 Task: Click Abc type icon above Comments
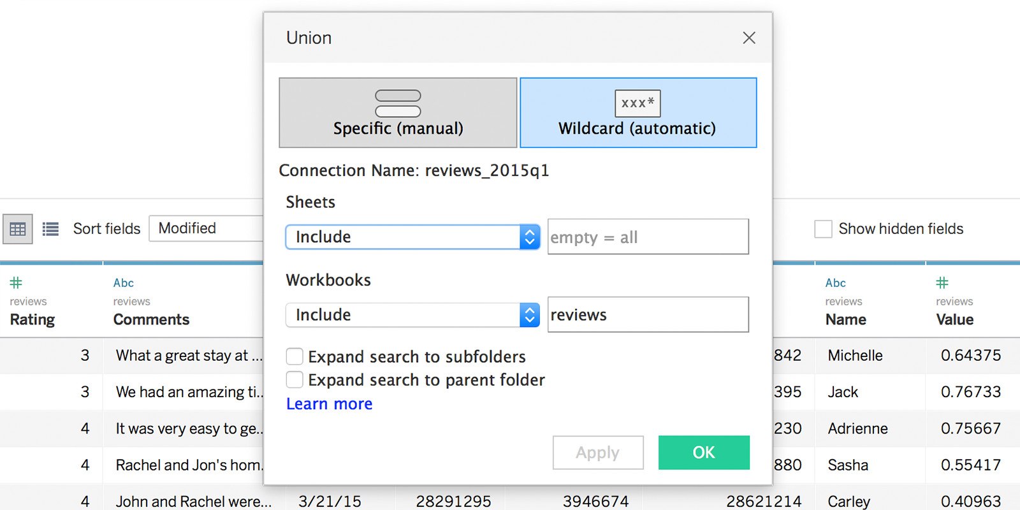[x=123, y=283]
